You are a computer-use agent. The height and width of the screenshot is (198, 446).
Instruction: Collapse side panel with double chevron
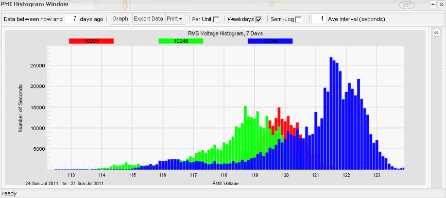(x=436, y=33)
